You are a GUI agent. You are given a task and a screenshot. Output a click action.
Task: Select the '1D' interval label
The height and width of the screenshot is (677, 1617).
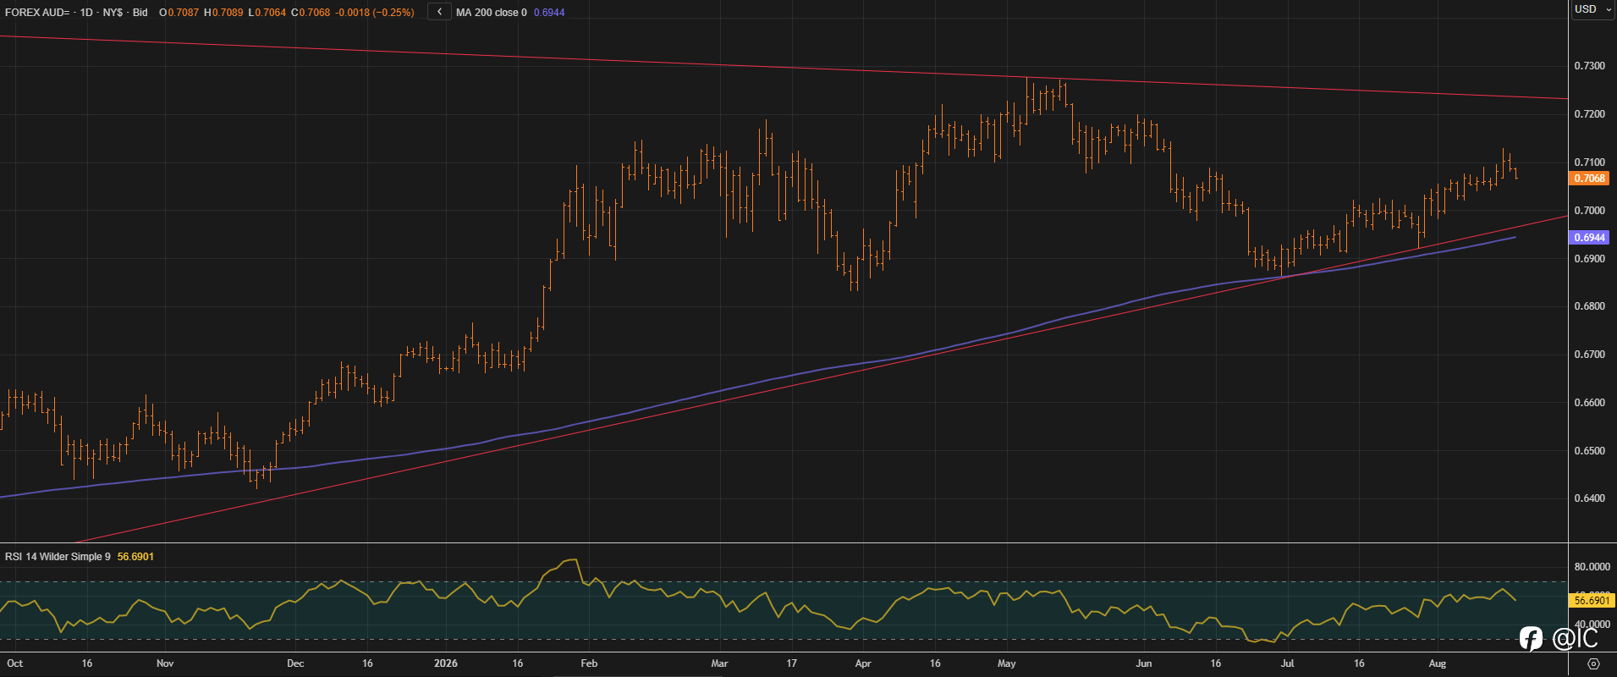coord(88,13)
